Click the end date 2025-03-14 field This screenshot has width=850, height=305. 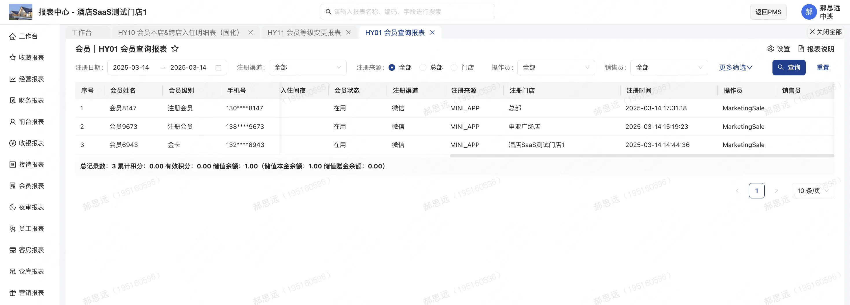188,68
